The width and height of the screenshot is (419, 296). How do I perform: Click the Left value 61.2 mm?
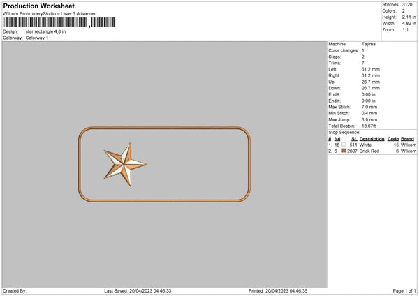click(370, 69)
